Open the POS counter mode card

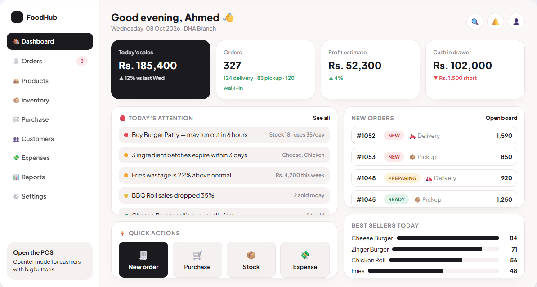[x=49, y=261]
